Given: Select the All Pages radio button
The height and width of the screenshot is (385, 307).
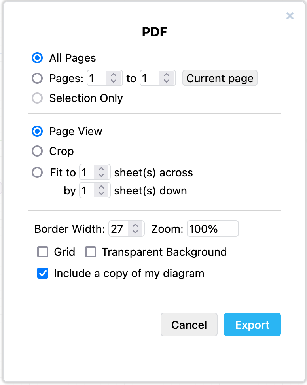Looking at the screenshot, I should coord(37,58).
